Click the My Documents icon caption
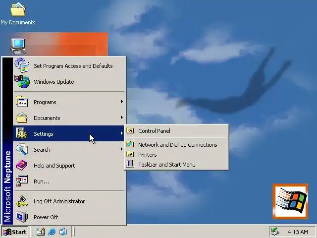The width and height of the screenshot is (317, 238). tap(18, 22)
